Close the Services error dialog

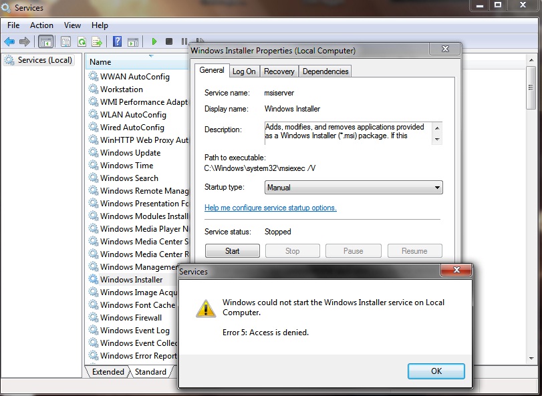tap(456, 270)
